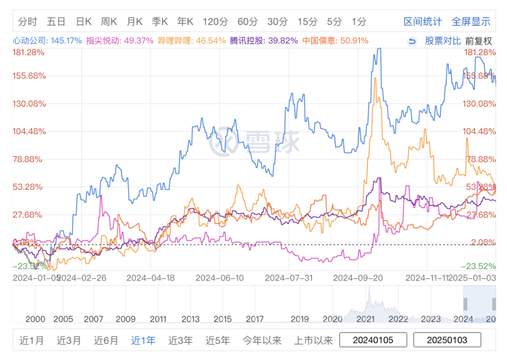Set range to 近6月
Viewport: 507px width, 355px height.
coord(106,340)
